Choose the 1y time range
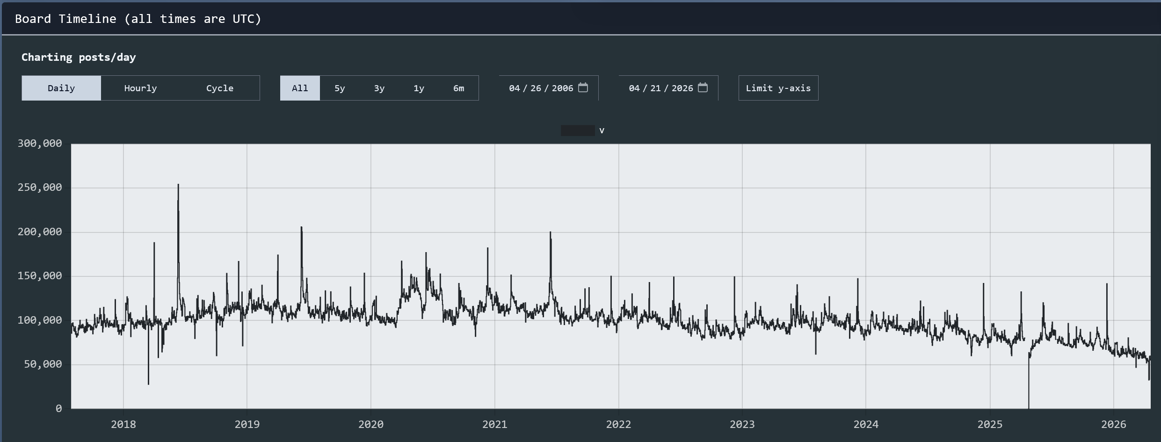The width and height of the screenshot is (1161, 442). [419, 88]
